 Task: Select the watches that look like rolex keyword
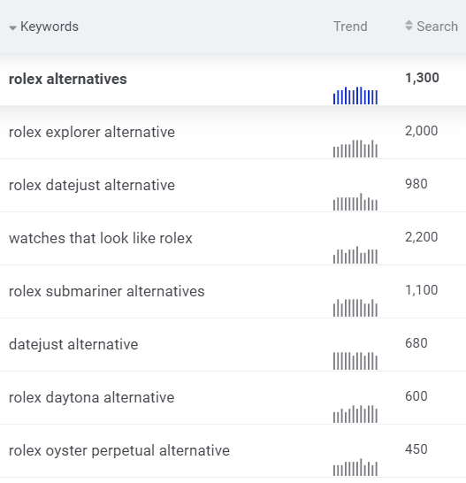pos(101,238)
